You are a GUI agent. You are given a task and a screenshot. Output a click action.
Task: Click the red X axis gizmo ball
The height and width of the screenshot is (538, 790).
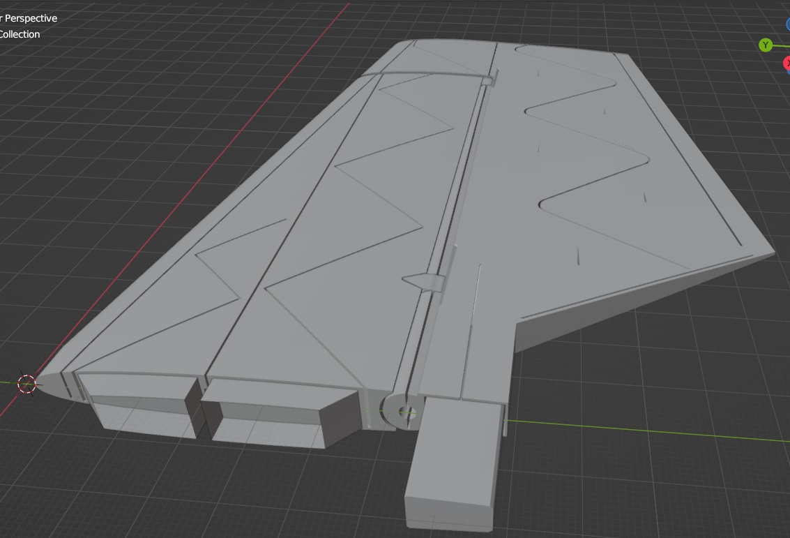[x=787, y=63]
